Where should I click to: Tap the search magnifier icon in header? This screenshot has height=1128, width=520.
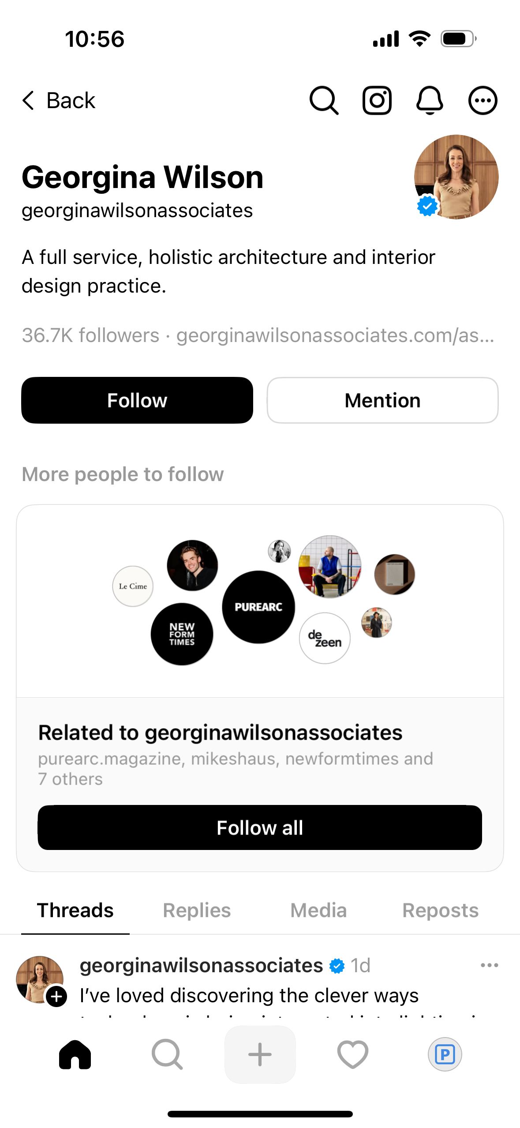click(324, 101)
